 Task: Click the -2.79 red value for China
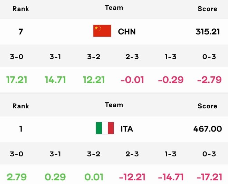coord(209,80)
